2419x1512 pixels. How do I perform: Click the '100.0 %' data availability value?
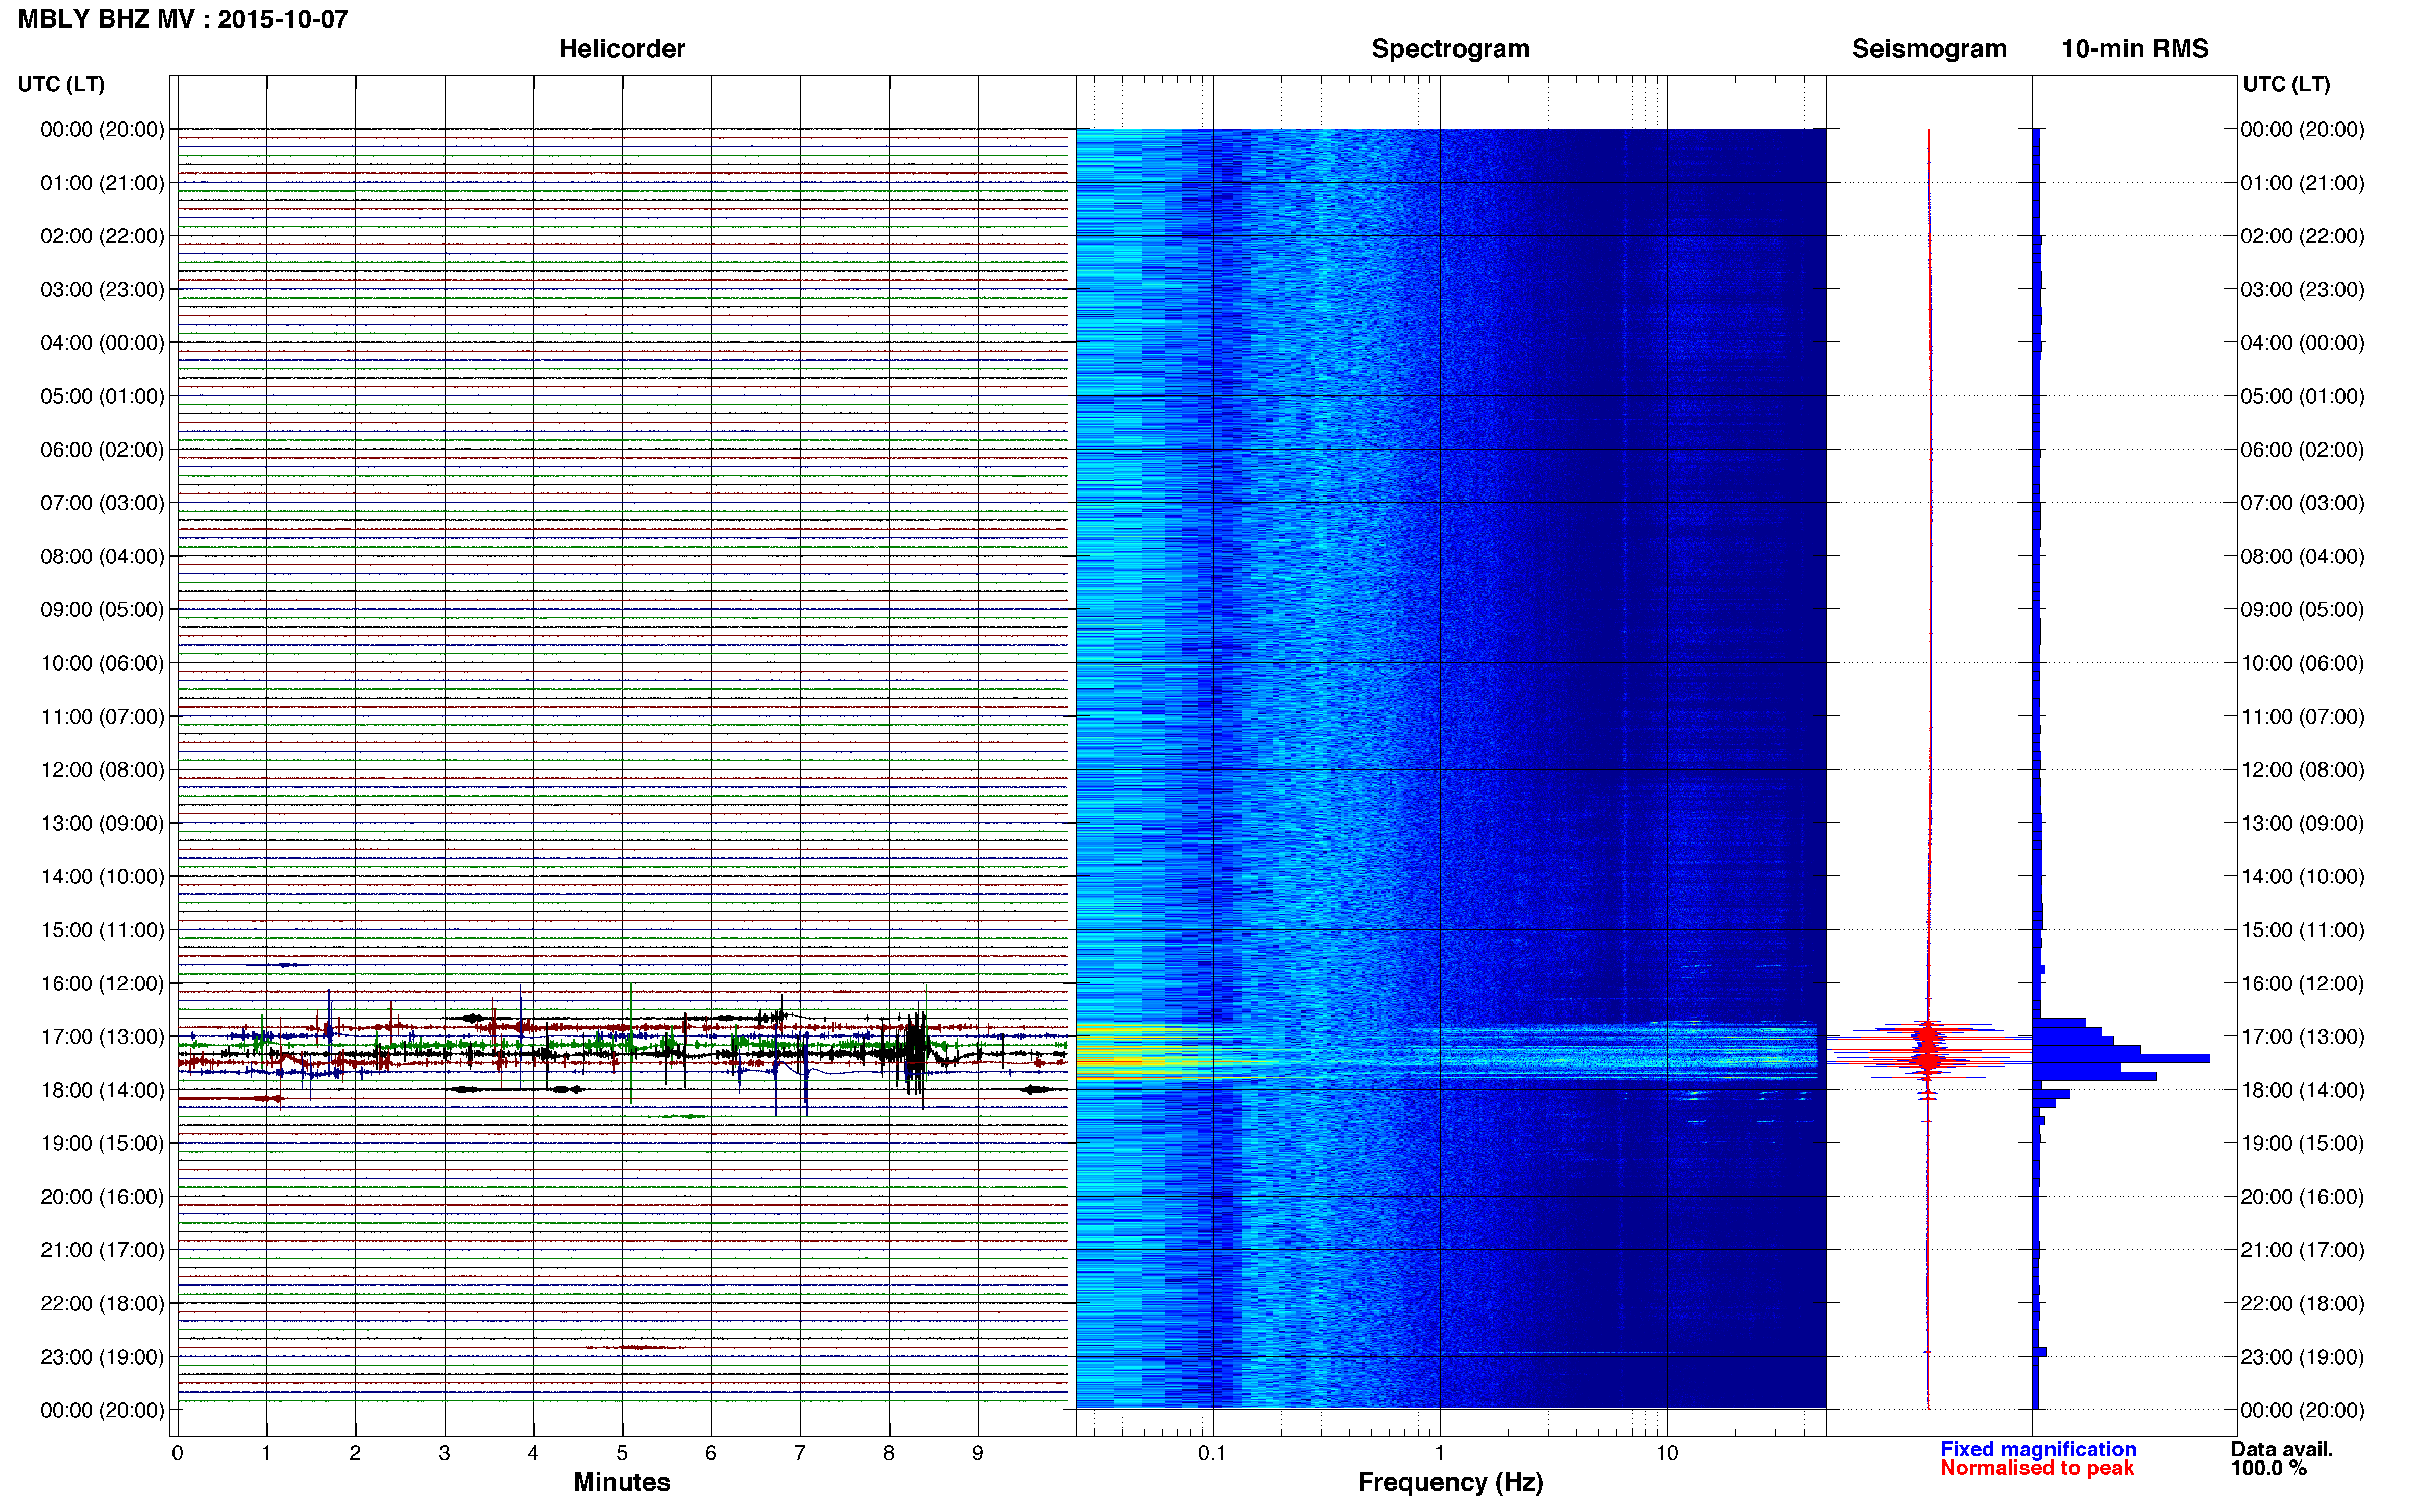[x=2268, y=1468]
